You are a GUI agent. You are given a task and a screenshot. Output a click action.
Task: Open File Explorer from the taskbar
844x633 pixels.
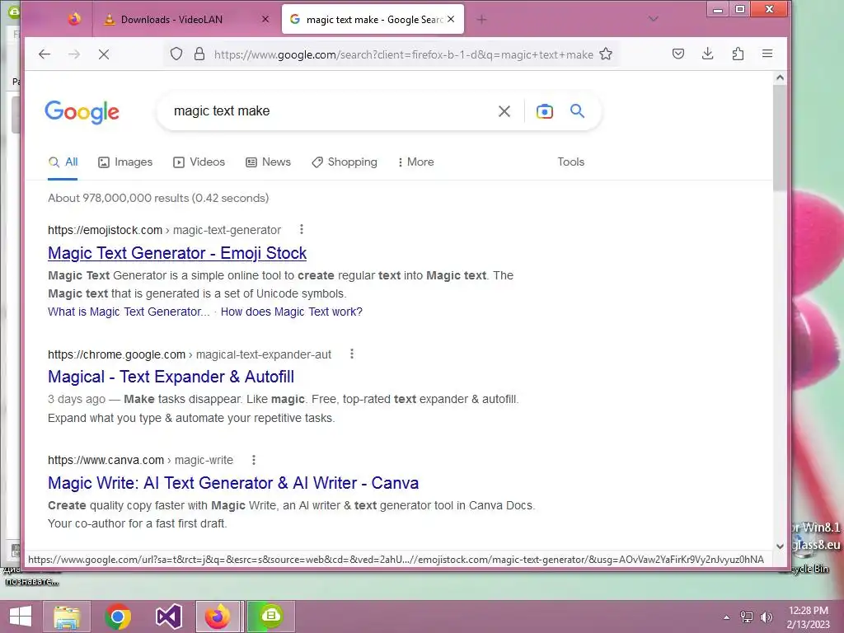pyautogui.click(x=67, y=617)
